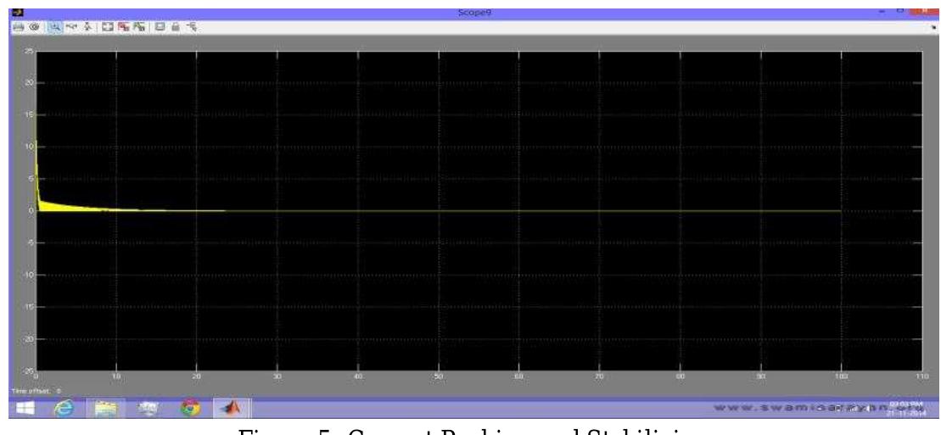Print the Scope9 plot
941x435 pixels.
click(x=18, y=28)
